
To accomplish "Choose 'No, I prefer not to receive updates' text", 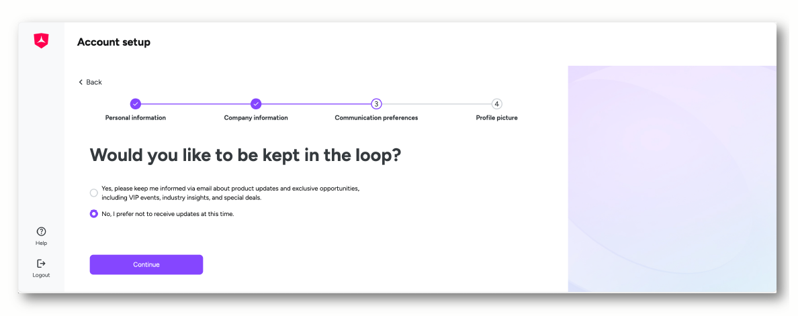I will (167, 214).
